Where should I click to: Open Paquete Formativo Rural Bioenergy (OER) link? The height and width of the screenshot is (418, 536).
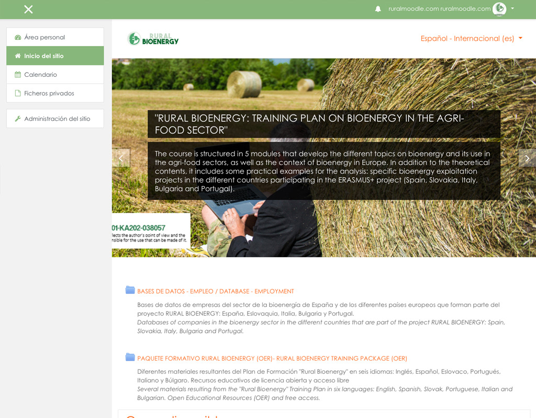[272, 358]
